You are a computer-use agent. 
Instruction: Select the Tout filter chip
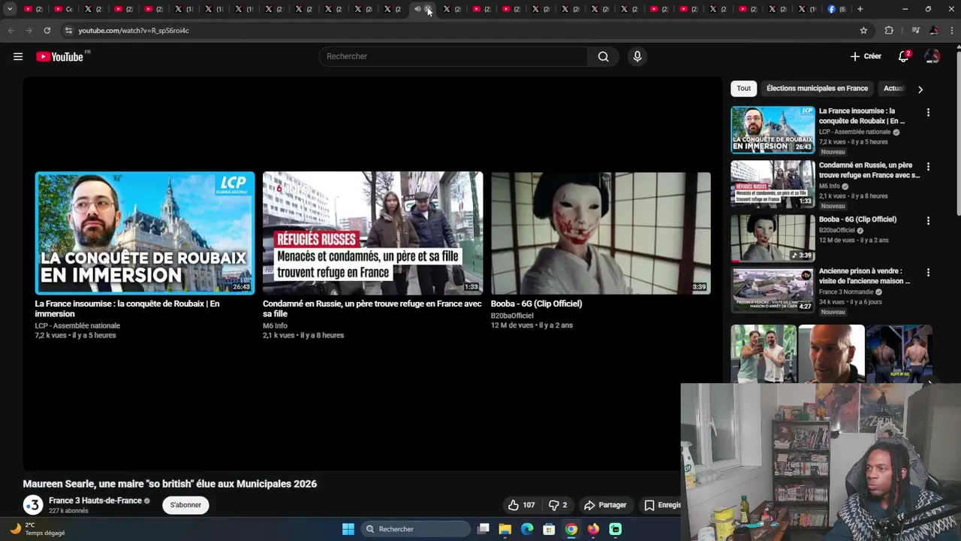(x=743, y=88)
